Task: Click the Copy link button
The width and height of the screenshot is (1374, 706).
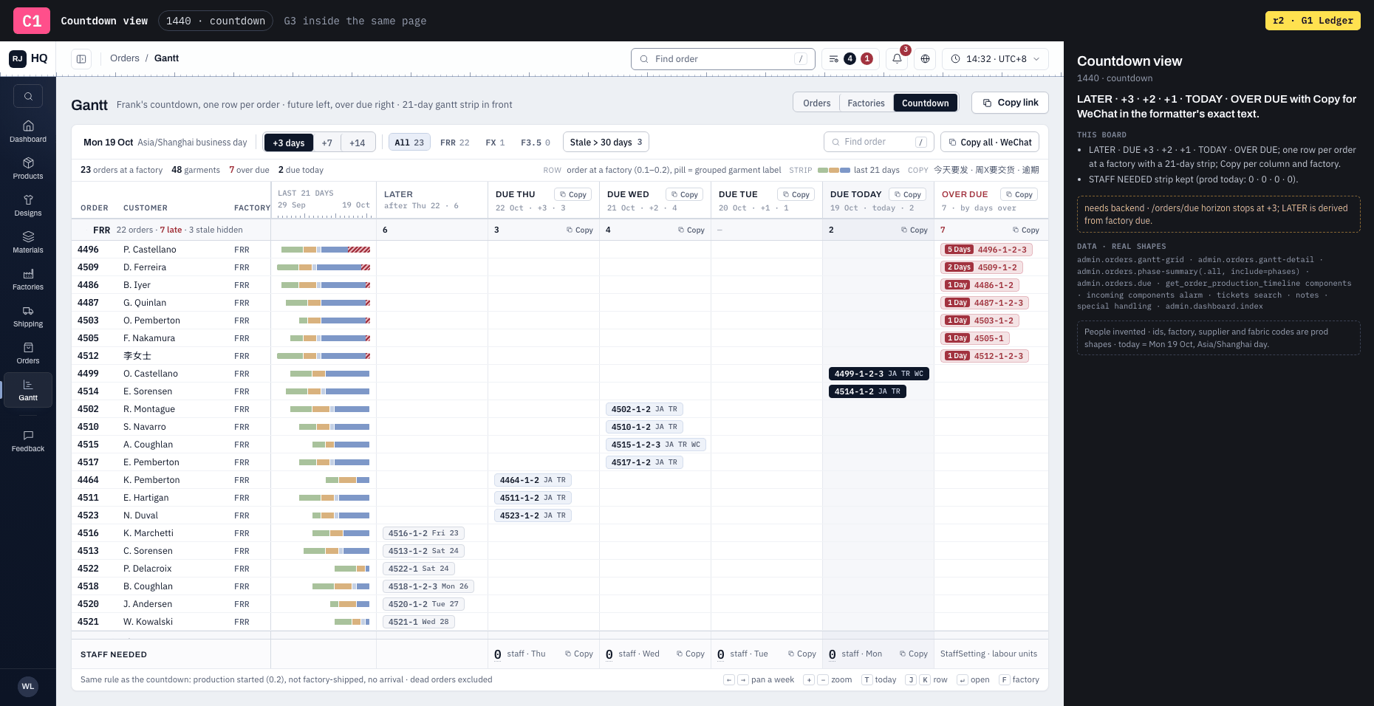Action: click(1010, 103)
